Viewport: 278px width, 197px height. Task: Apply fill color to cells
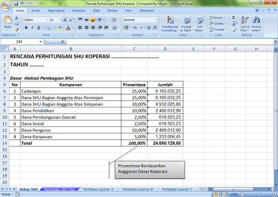59,28
